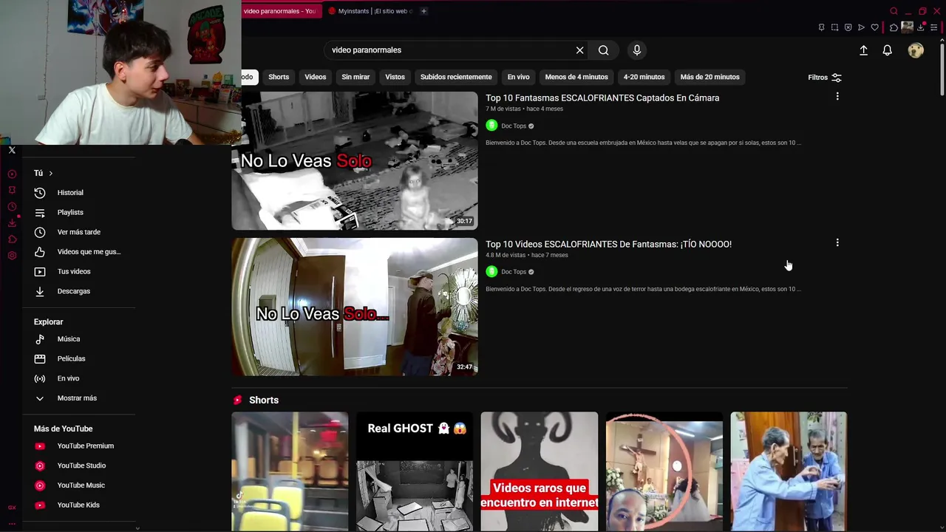
Task: Select the Shorts filter chip
Action: (279, 77)
